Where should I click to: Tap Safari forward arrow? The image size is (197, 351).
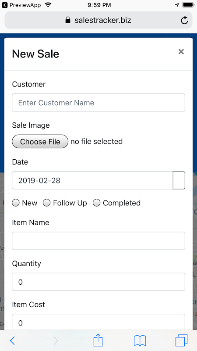pos(56,340)
